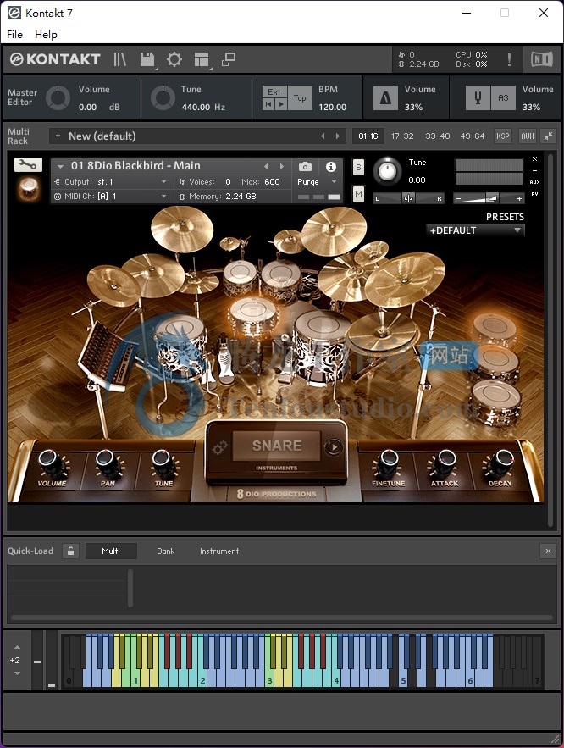Load next instrument with right arrow

(x=282, y=167)
